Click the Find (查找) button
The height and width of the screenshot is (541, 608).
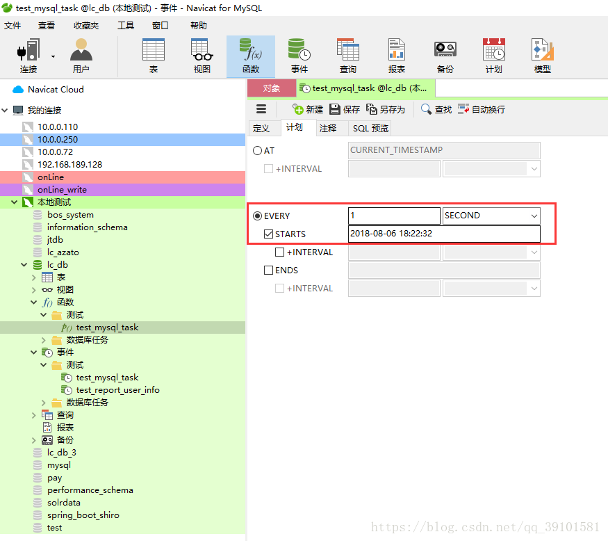tap(436, 109)
